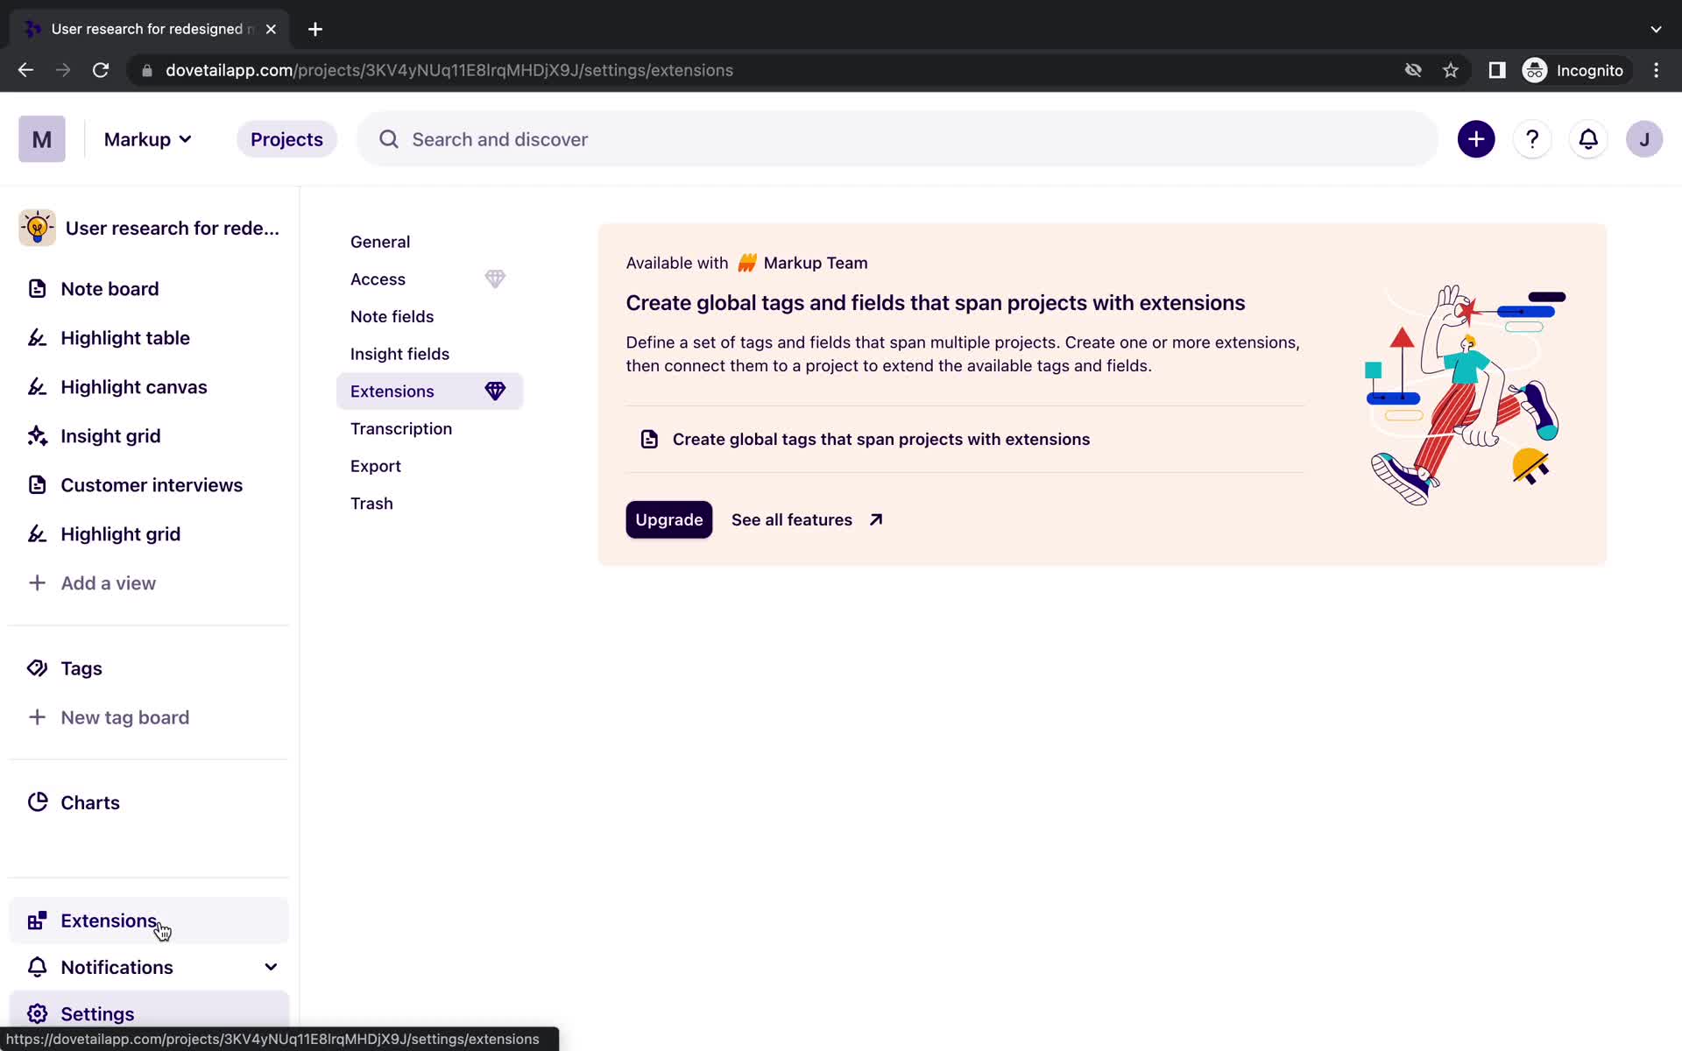Select the Highlight table view

(124, 336)
